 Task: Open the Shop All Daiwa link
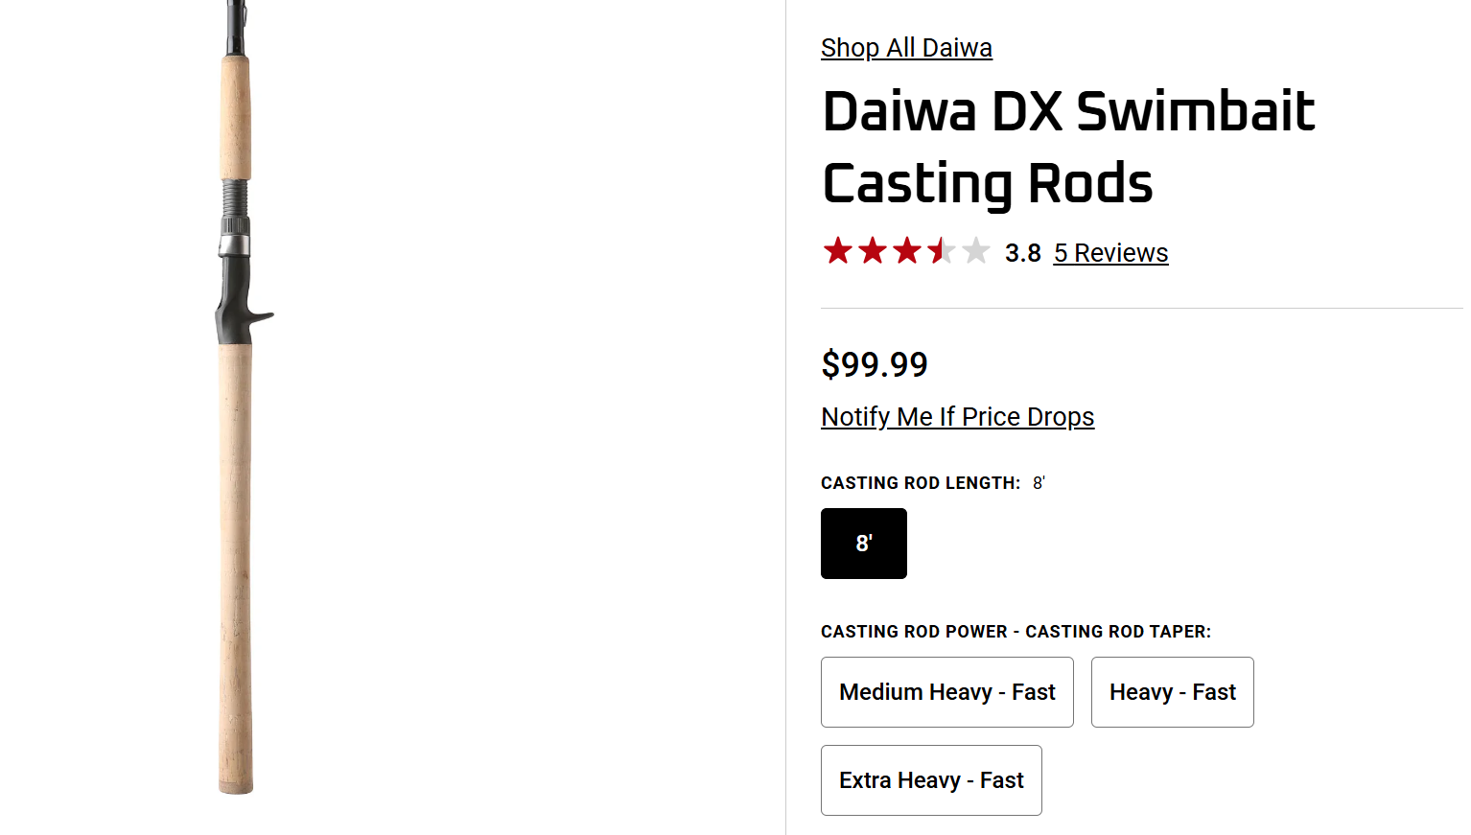906,48
